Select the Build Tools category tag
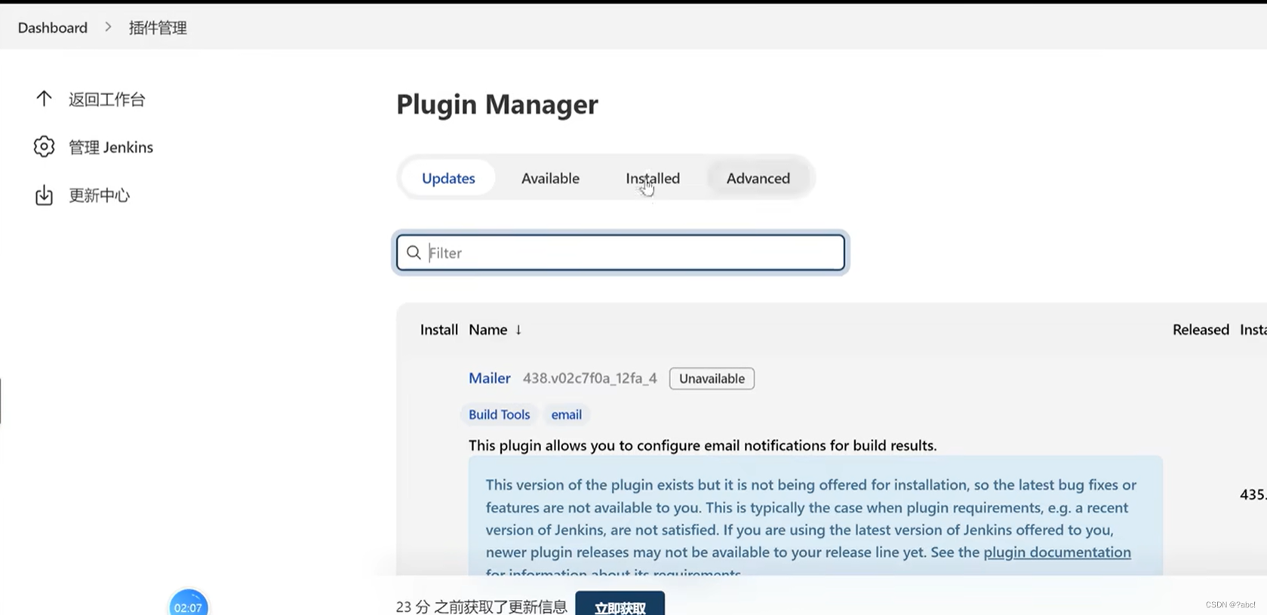The width and height of the screenshot is (1267, 615). click(499, 414)
